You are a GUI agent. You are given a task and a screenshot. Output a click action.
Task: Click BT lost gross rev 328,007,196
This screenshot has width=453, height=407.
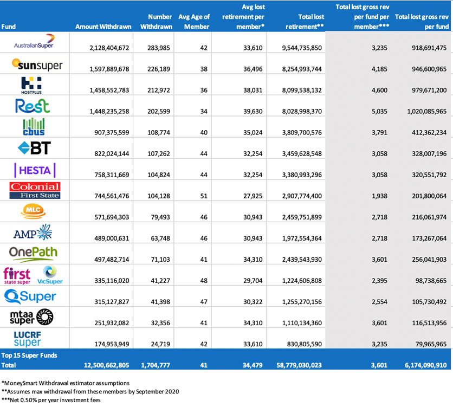tap(429, 154)
